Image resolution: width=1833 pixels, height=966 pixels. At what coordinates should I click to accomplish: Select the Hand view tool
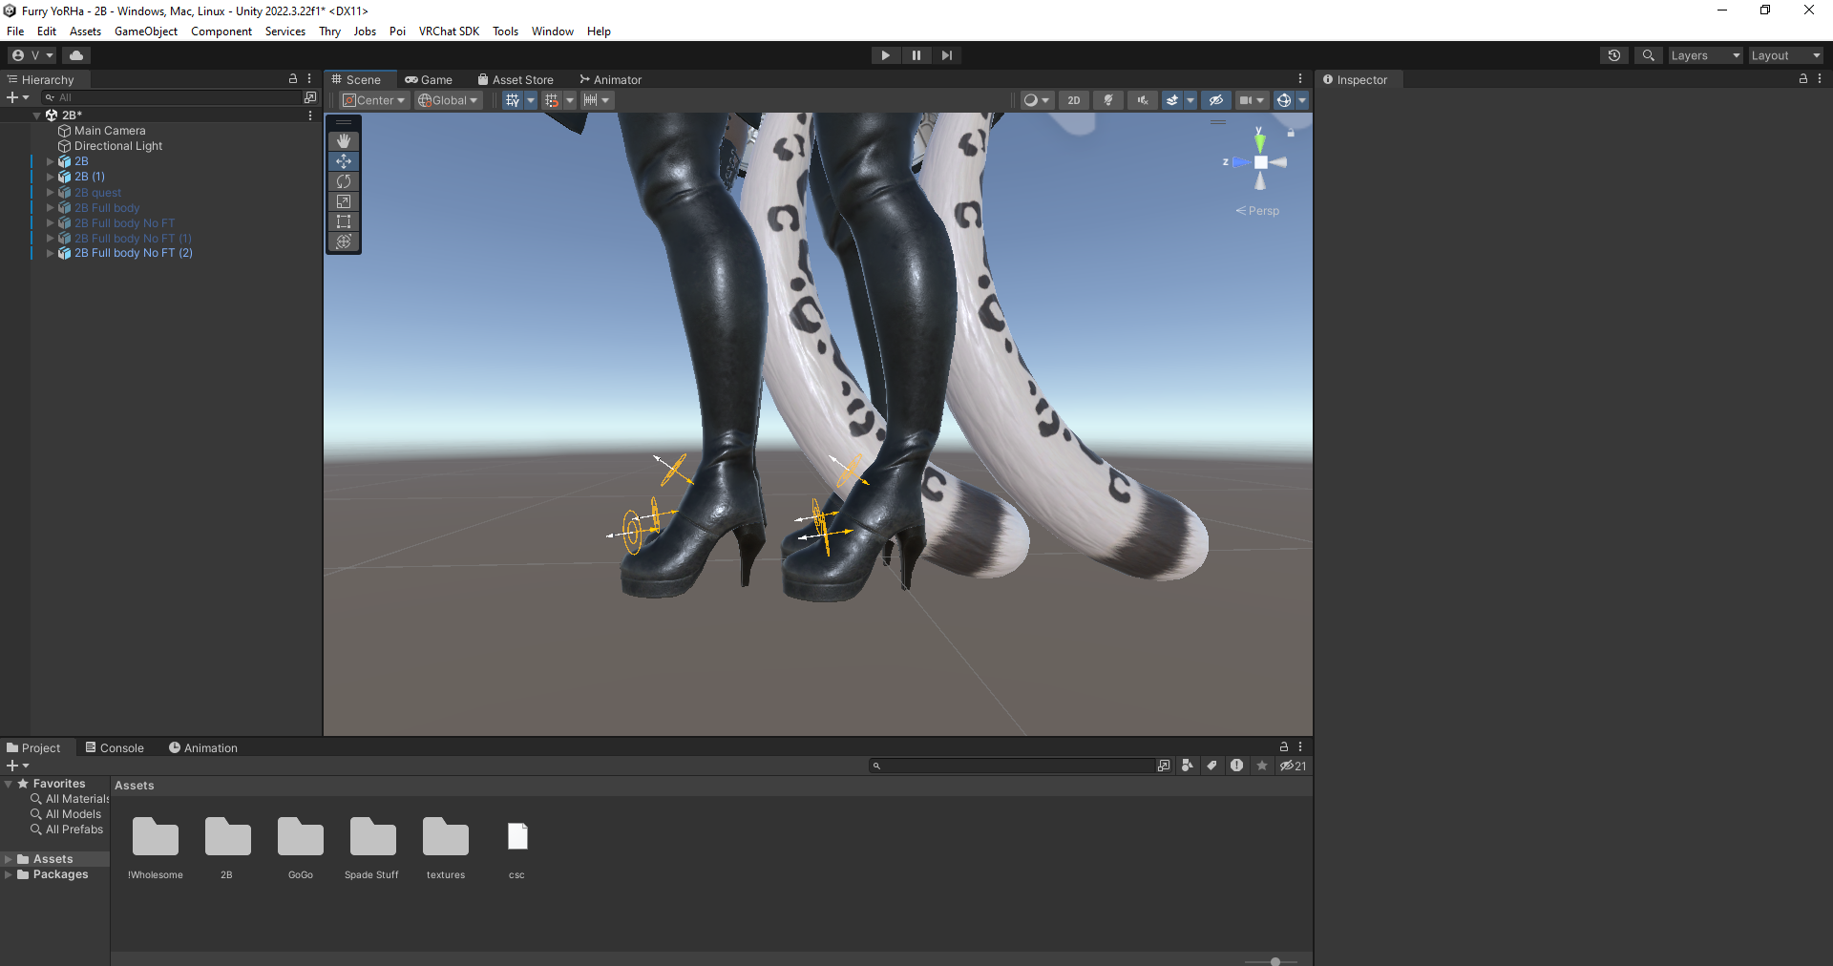pos(344,141)
